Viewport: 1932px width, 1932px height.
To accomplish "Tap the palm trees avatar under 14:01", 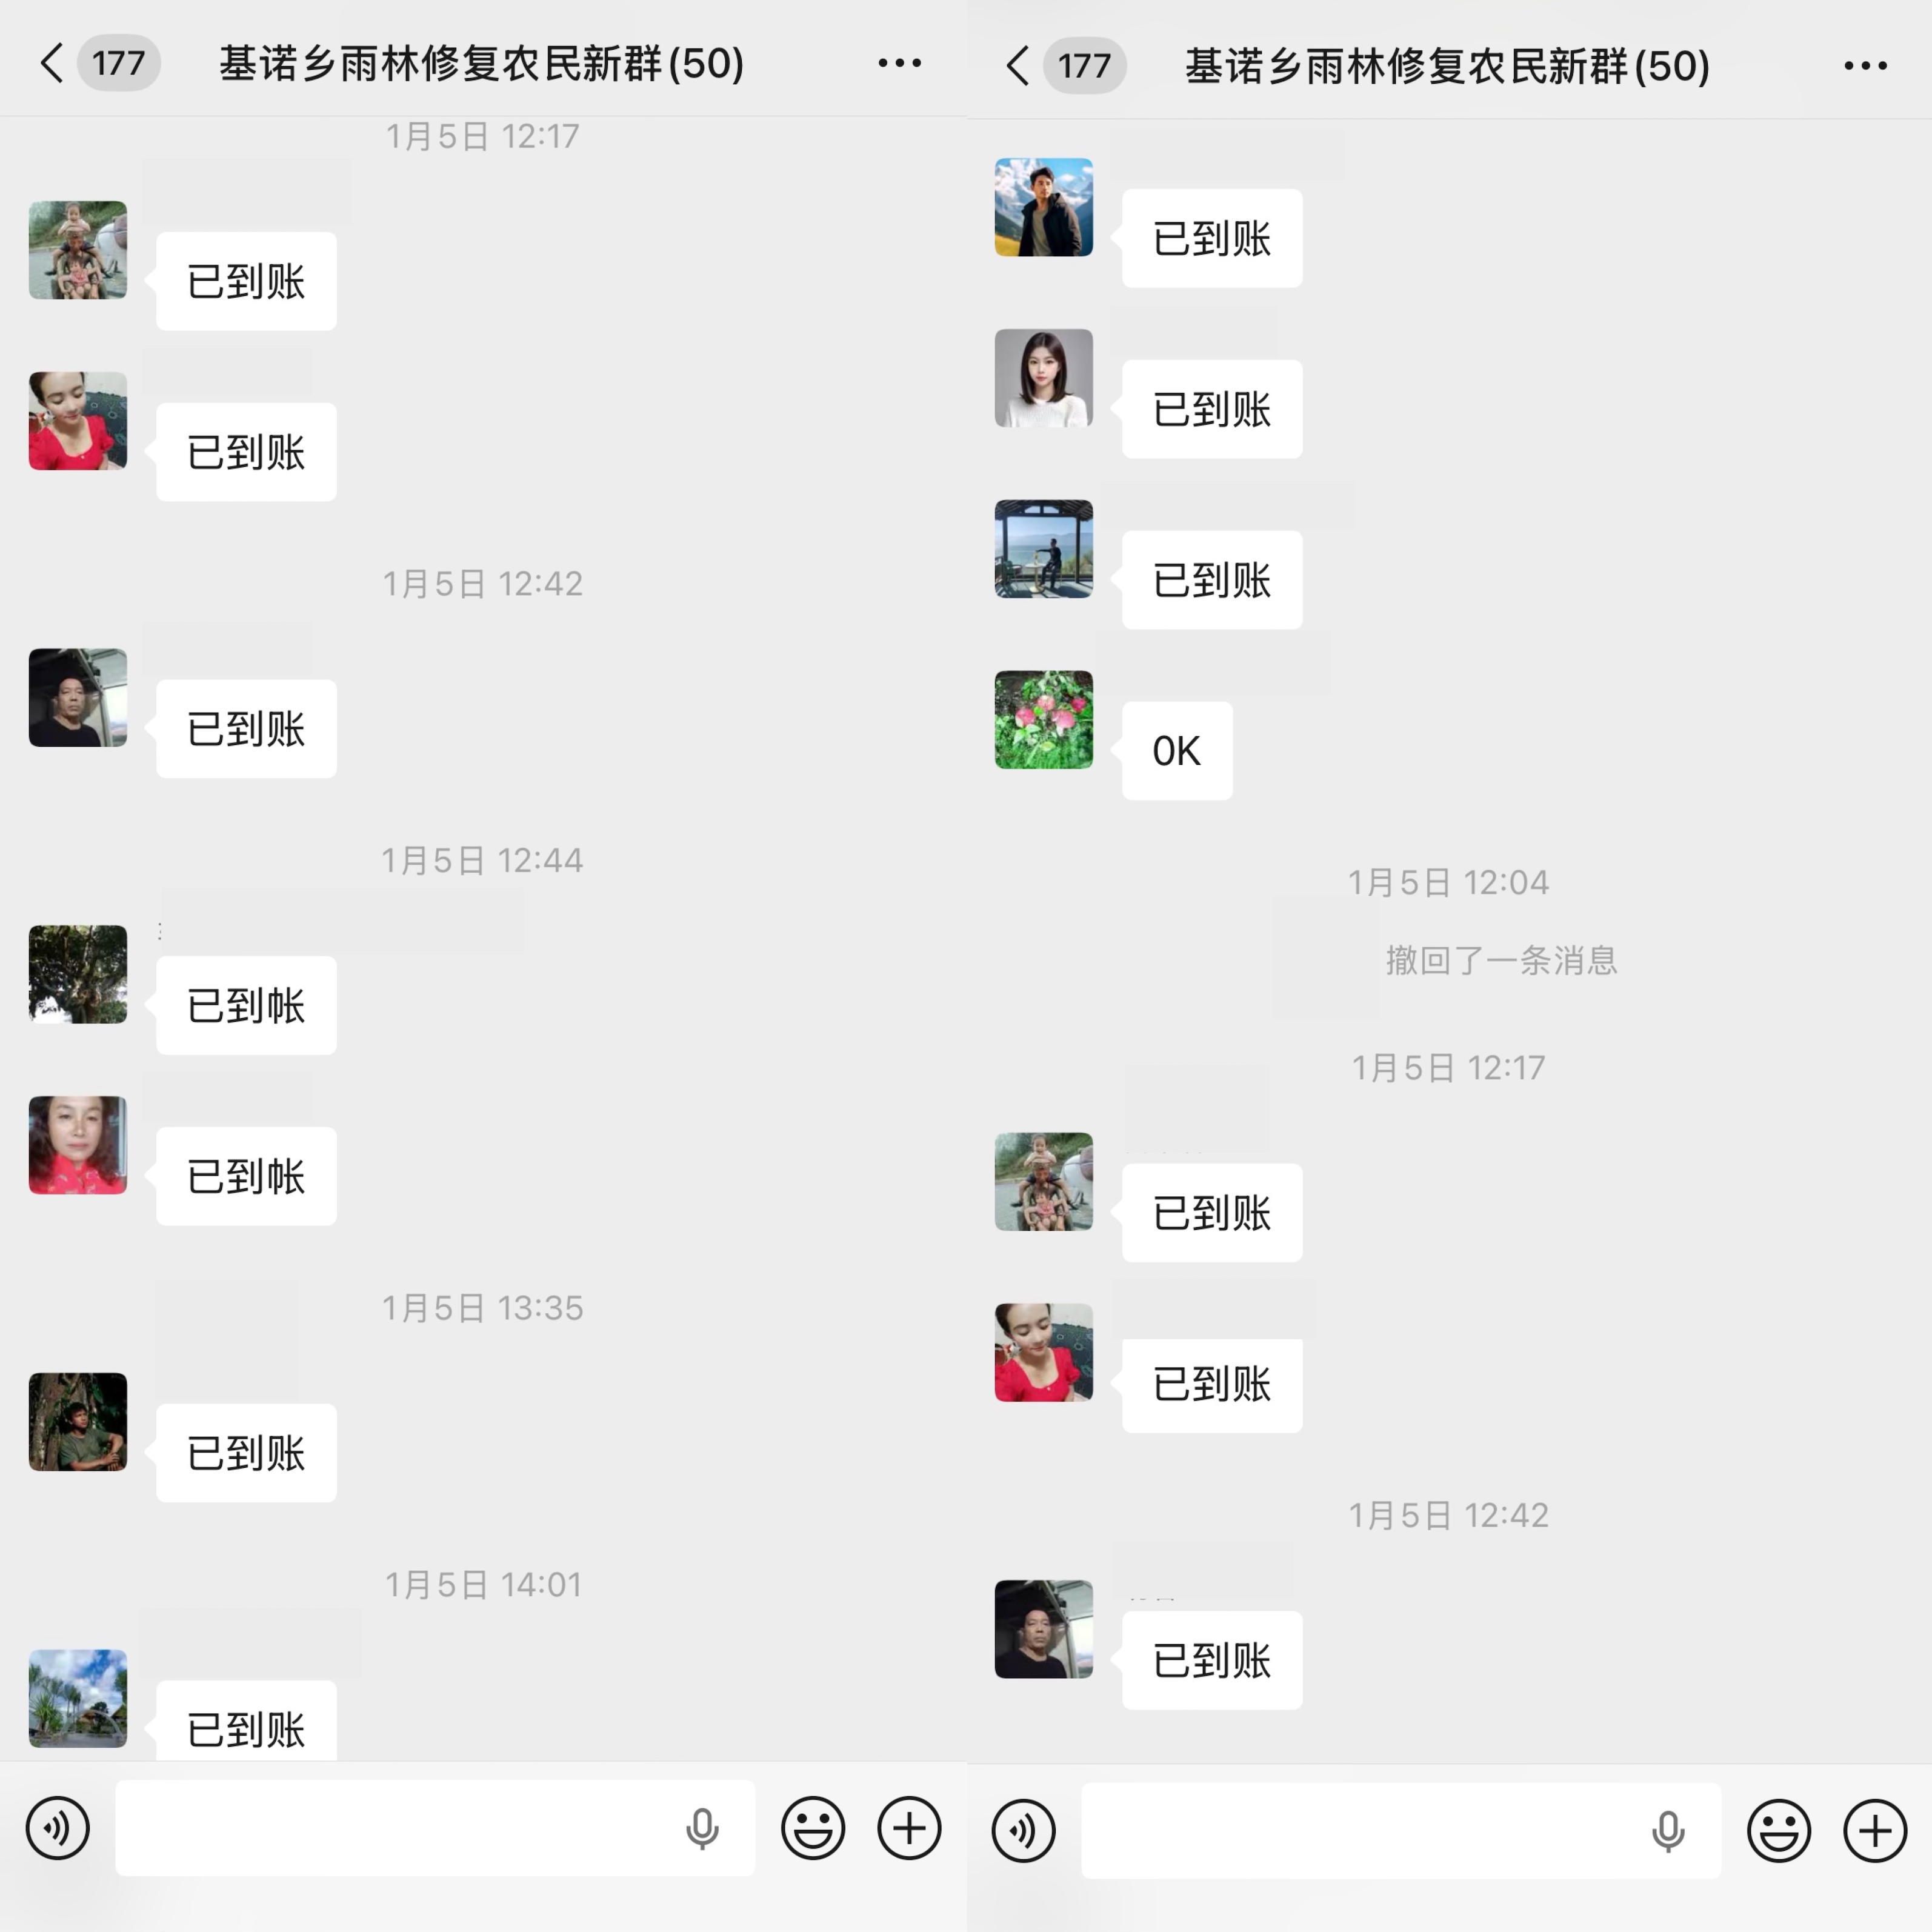I will point(78,1699).
